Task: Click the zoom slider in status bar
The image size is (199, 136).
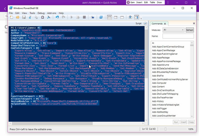Action: tap(165, 129)
